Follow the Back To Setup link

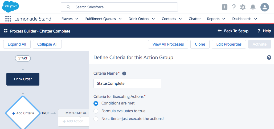coord(233,31)
